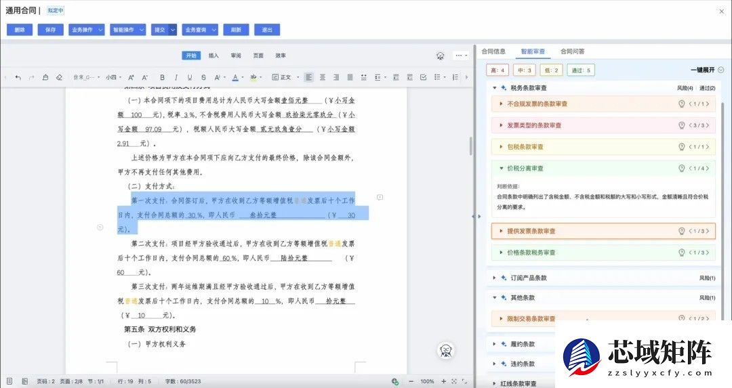Open the 提交 dropdown arrow

click(173, 30)
